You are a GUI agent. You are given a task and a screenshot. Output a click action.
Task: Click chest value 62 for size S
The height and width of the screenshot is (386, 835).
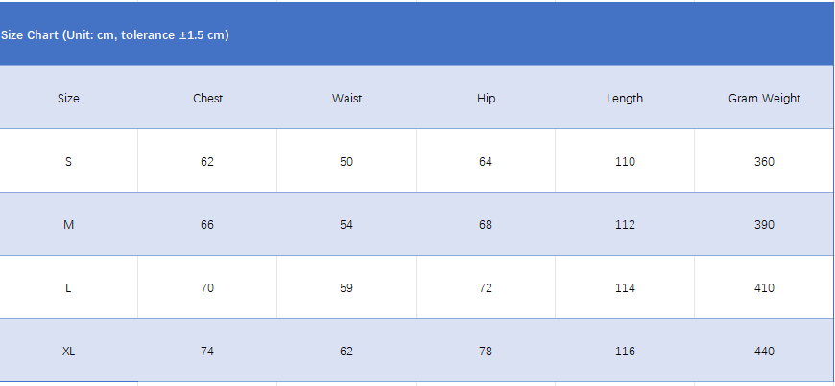(207, 162)
